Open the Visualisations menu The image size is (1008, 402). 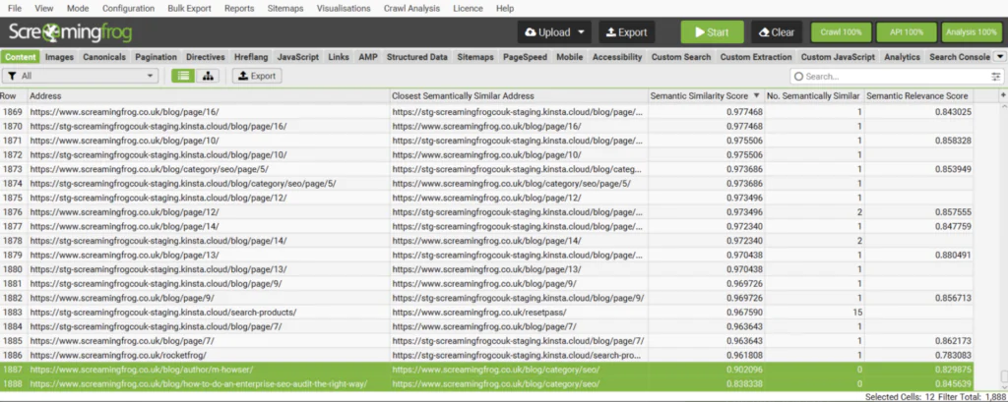click(x=344, y=8)
